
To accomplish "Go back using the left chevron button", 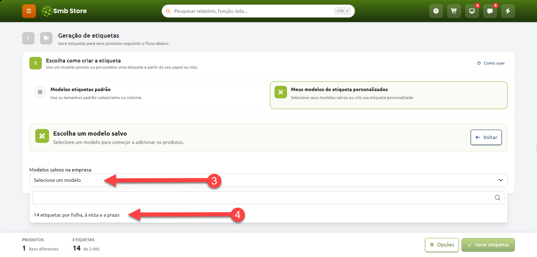I will tap(28, 38).
